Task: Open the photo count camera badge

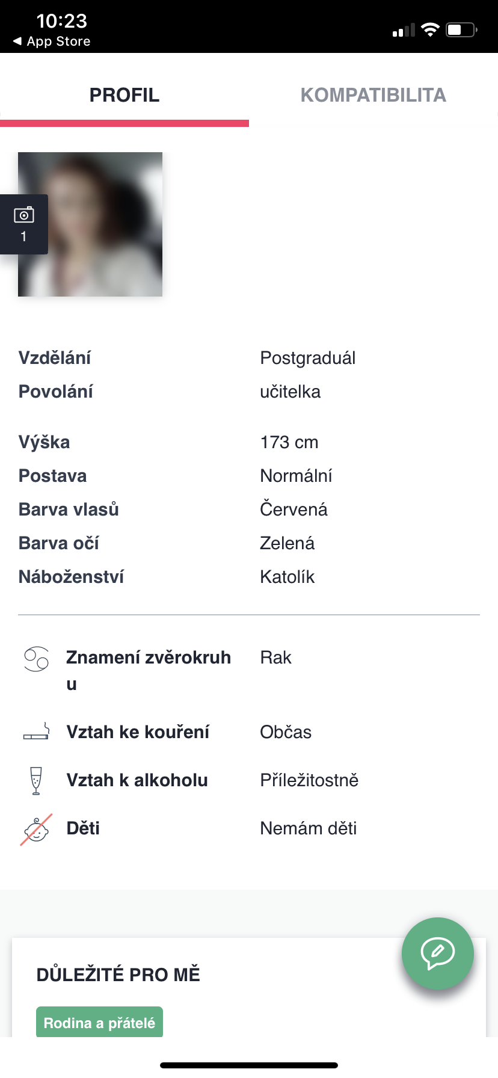Action: coord(24,224)
